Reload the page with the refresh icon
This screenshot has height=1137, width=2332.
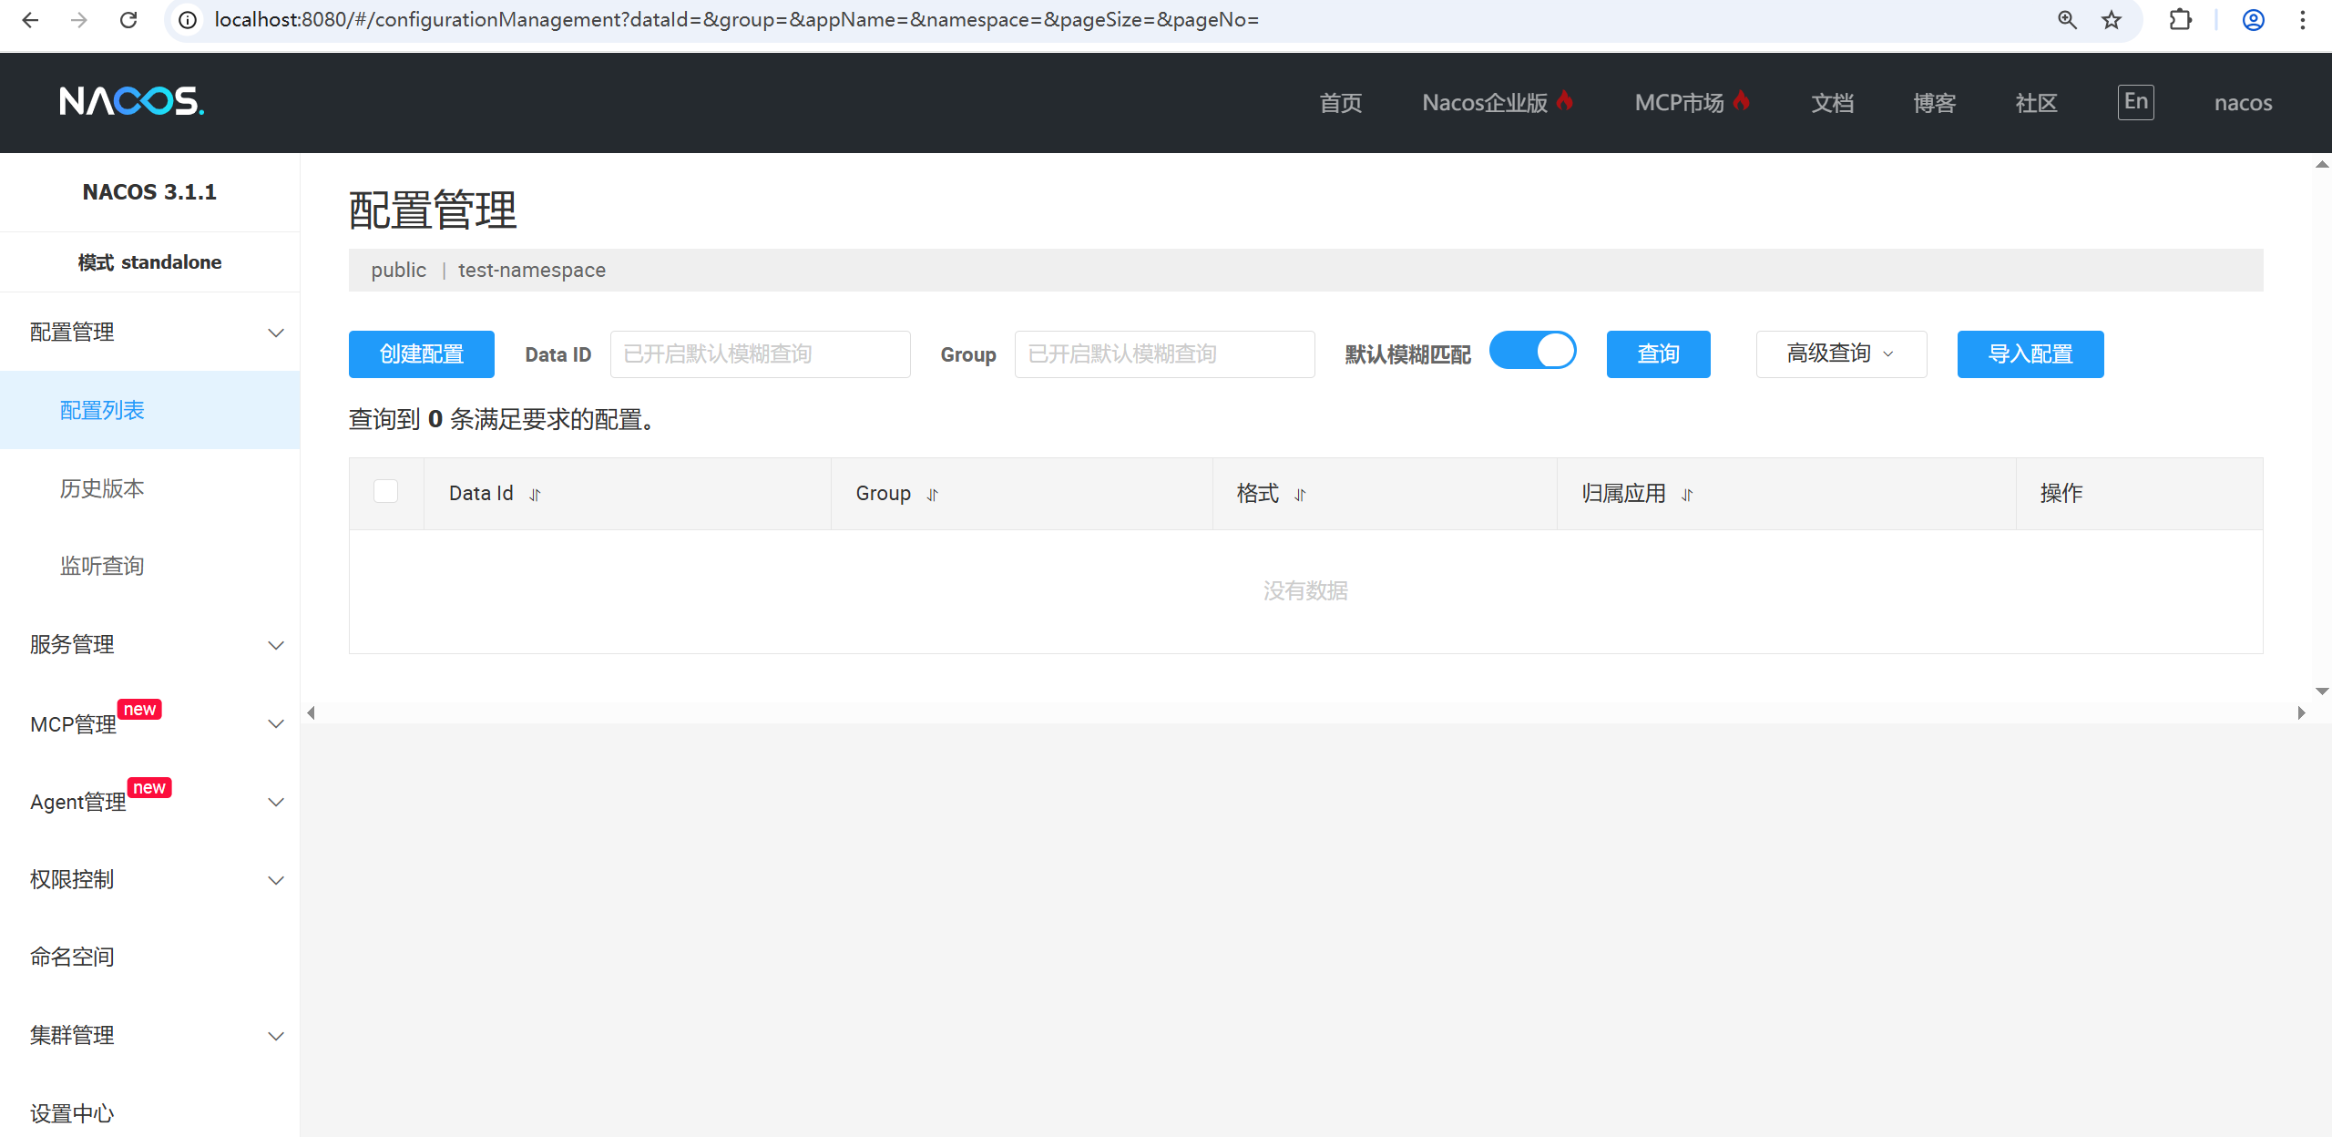tap(128, 20)
